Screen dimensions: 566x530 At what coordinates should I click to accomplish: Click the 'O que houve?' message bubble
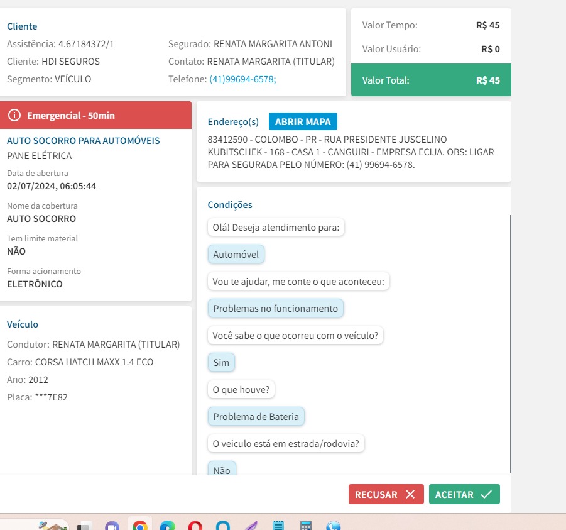[241, 389]
